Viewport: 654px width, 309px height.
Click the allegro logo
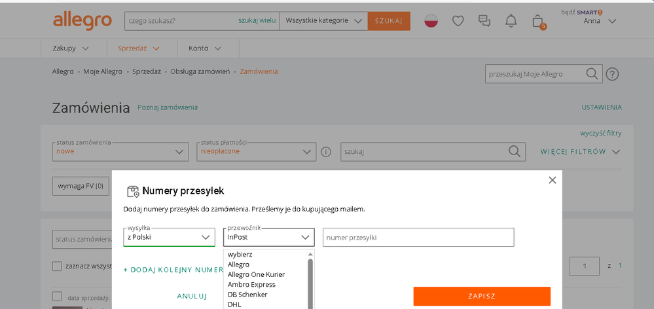point(82,21)
